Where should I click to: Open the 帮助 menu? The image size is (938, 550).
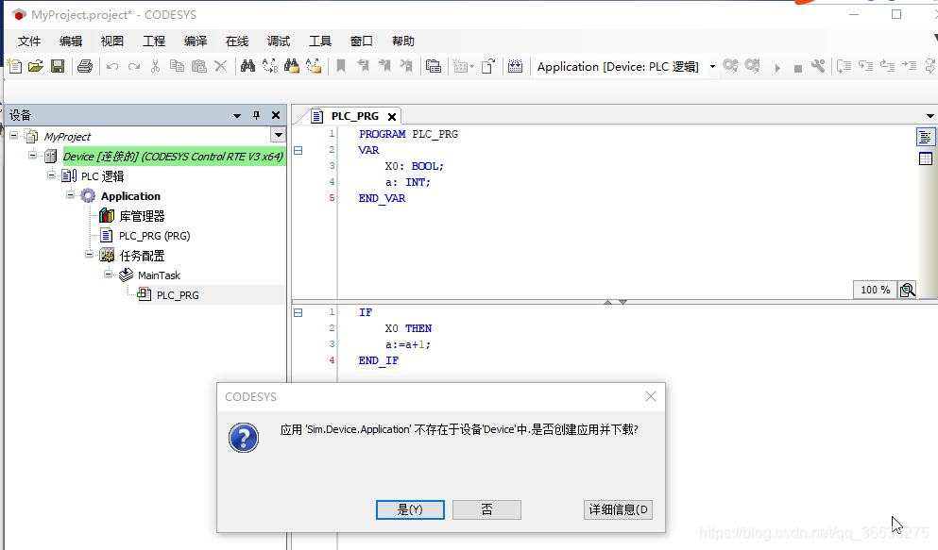click(x=403, y=41)
